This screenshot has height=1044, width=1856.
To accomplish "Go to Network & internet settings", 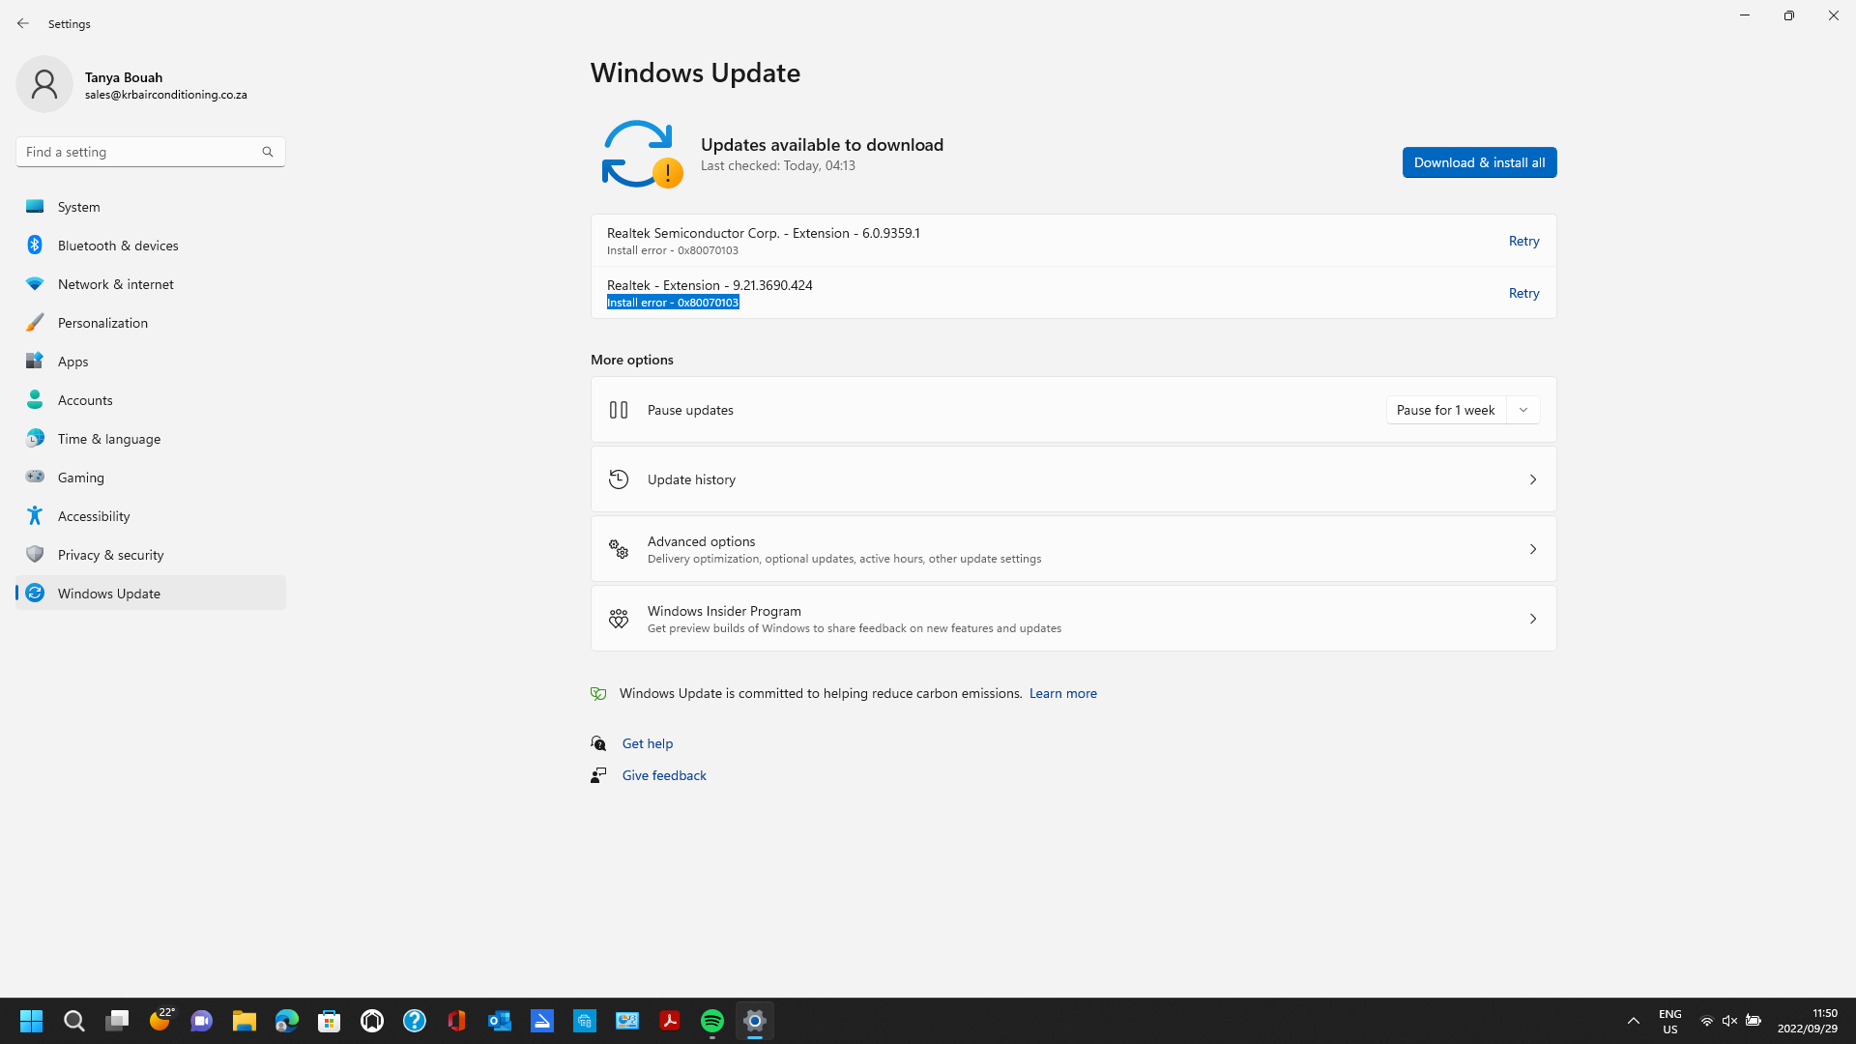I will coord(150,284).
